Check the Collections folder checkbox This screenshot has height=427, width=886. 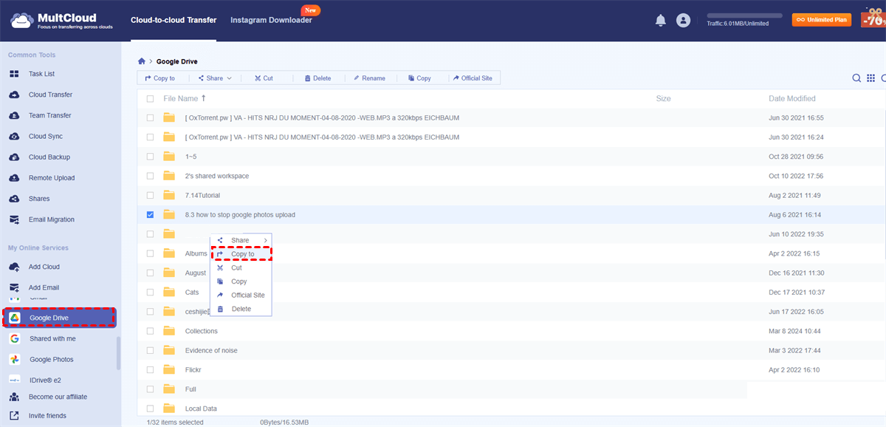coord(151,331)
